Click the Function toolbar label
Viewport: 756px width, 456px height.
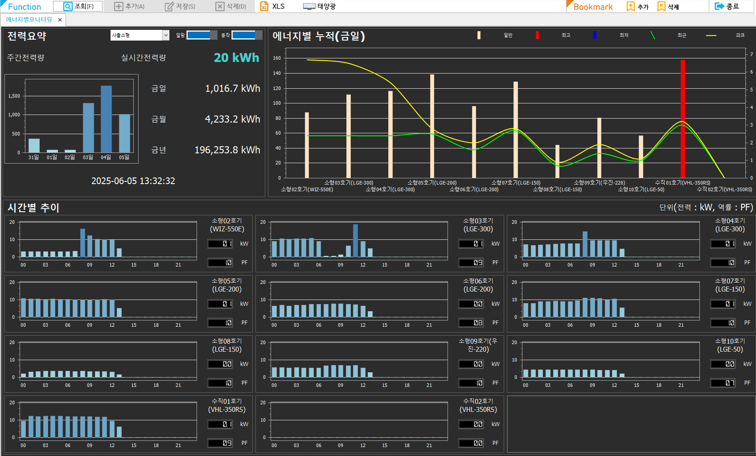tap(25, 7)
